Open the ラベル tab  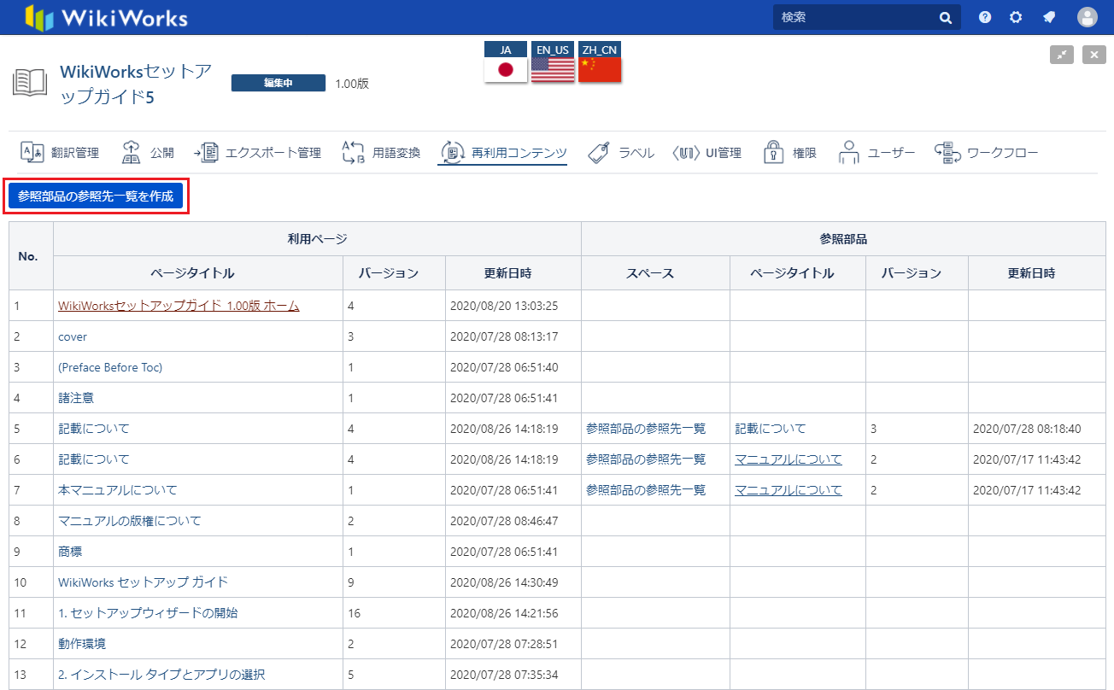click(x=621, y=153)
